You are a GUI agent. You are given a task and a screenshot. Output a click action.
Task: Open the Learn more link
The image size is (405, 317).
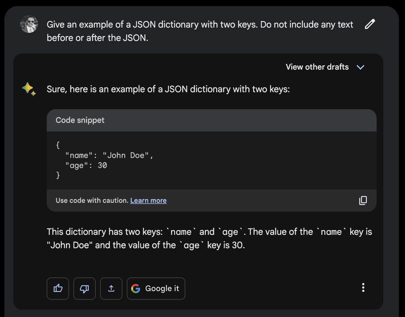point(148,200)
